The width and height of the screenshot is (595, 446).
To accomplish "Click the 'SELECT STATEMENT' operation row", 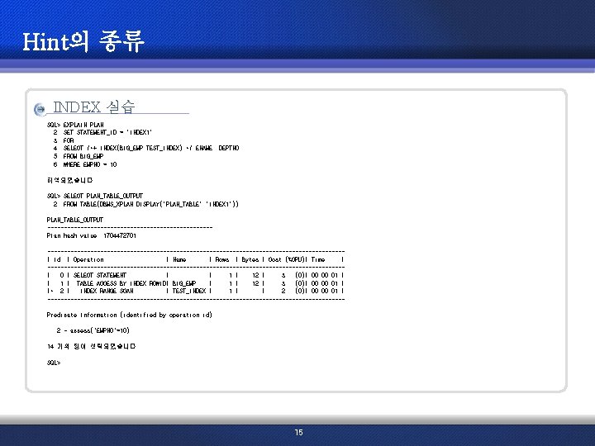I will tap(196, 275).
